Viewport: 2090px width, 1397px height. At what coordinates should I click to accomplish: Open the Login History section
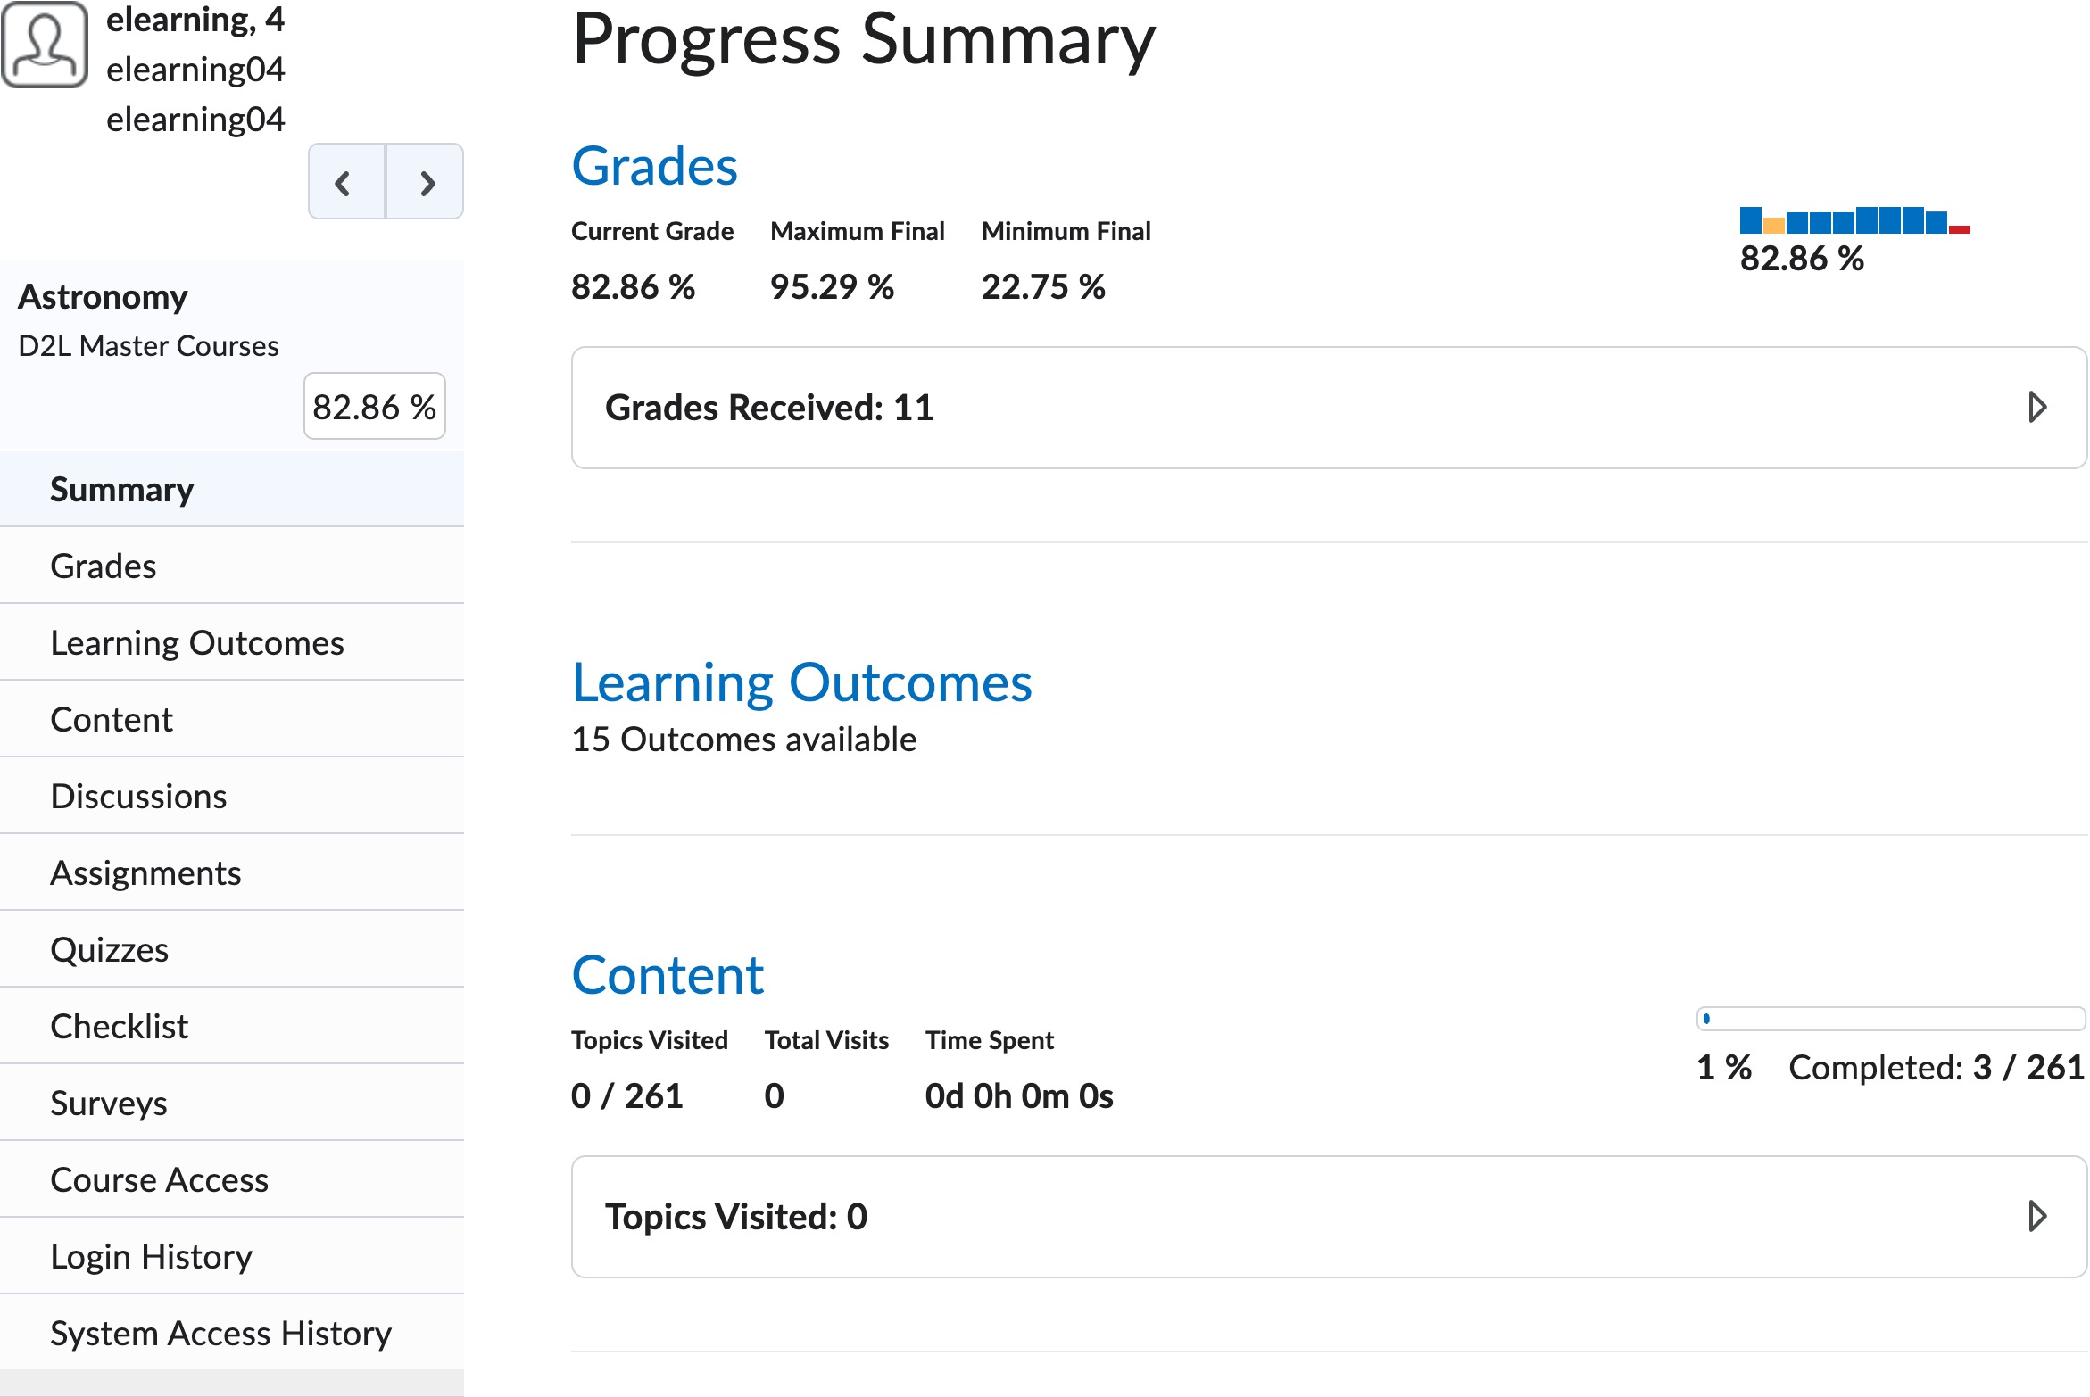(152, 1256)
